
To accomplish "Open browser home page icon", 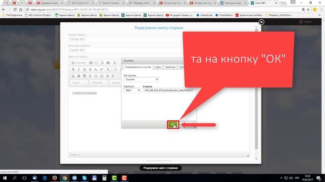I will [21, 10].
